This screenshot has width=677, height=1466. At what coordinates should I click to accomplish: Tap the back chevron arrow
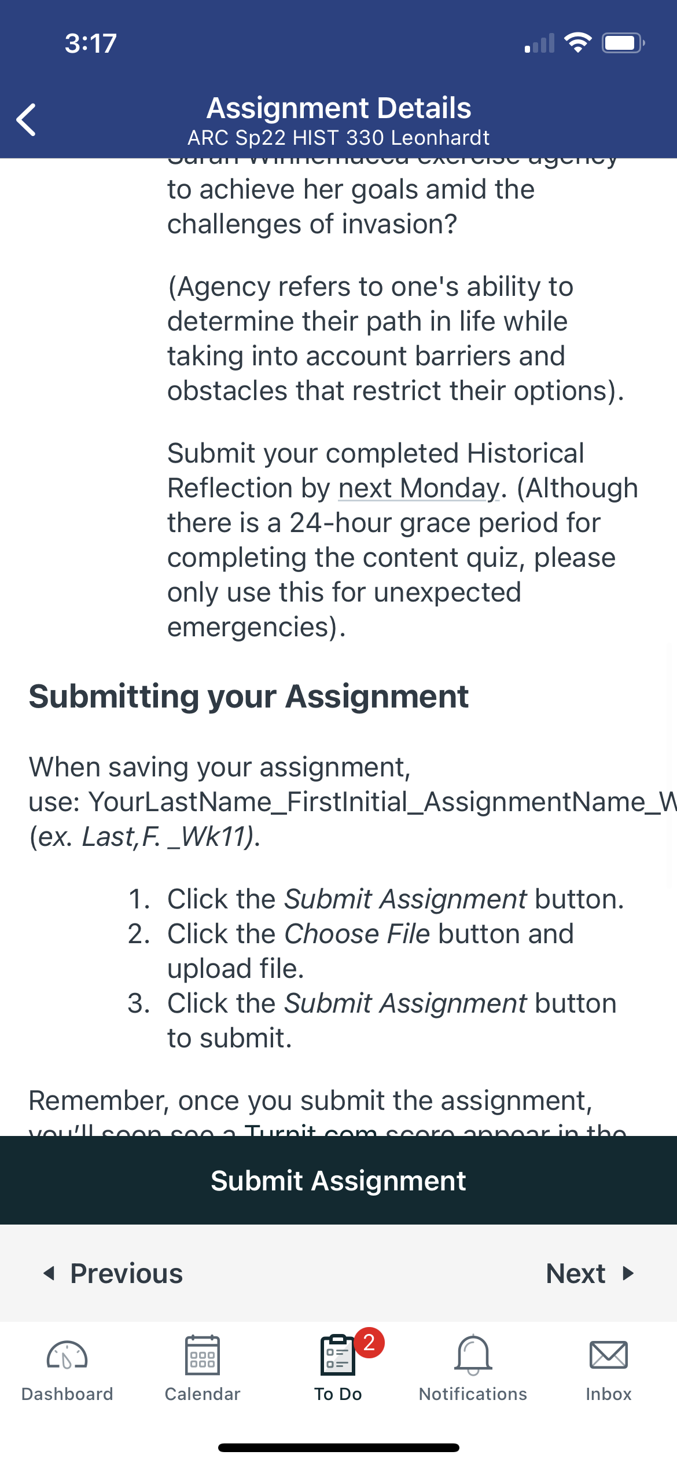point(26,120)
